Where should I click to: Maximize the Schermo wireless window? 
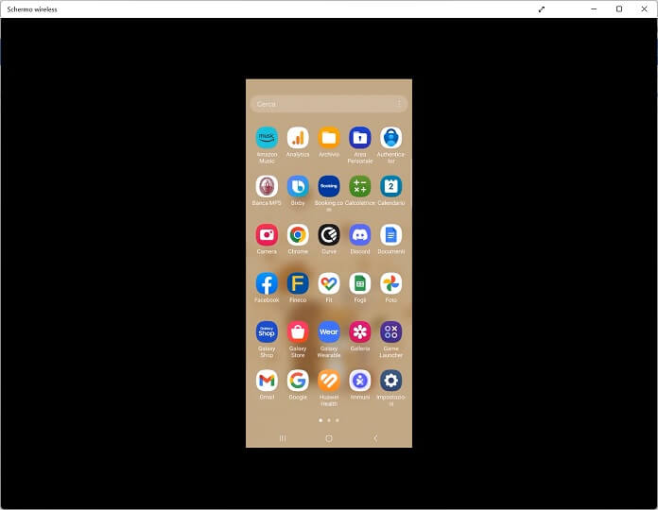619,8
